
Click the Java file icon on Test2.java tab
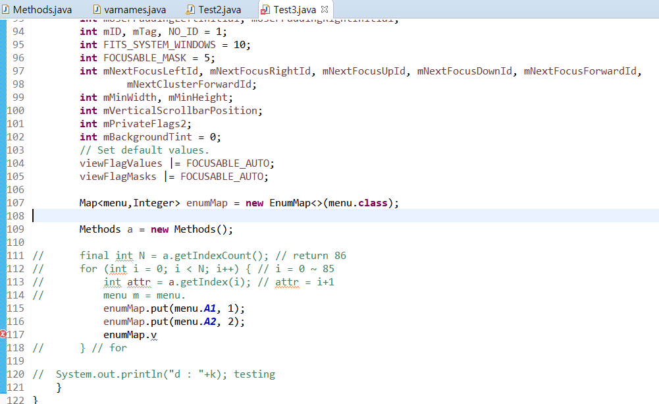pos(191,9)
